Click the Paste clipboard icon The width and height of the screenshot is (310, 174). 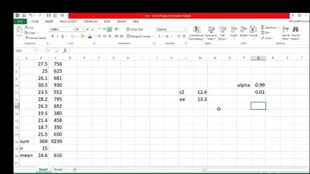[x=19, y=30]
